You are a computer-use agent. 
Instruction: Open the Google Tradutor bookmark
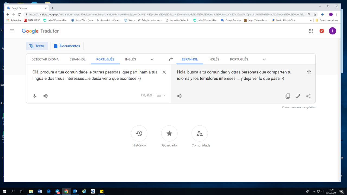[x=231, y=20]
